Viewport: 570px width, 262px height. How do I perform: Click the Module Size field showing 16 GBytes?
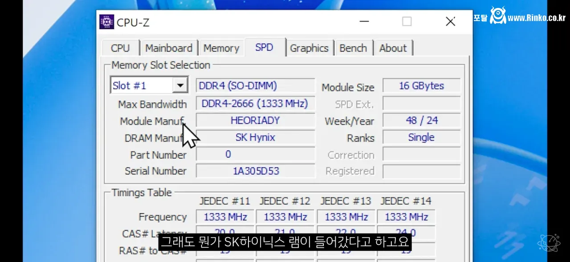click(x=421, y=85)
